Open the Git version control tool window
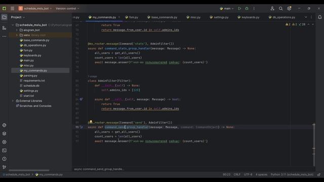This screenshot has height=182, width=324. [4, 167]
